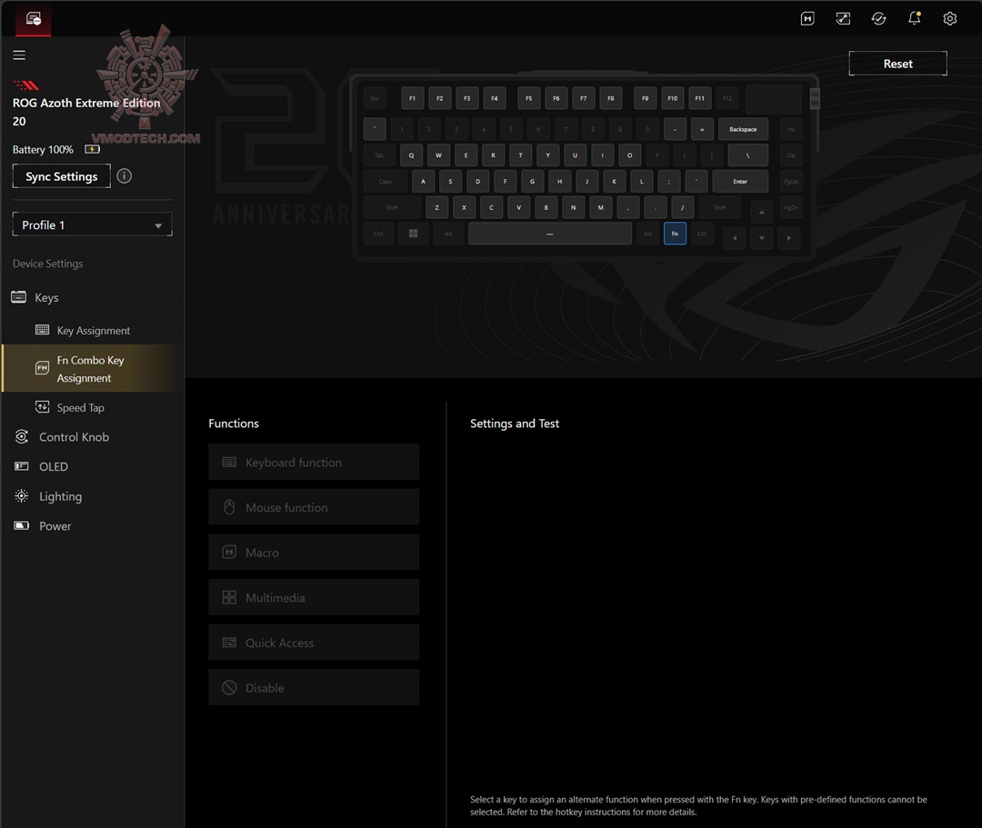Choose Keyboard function option
The image size is (982, 828).
point(314,462)
